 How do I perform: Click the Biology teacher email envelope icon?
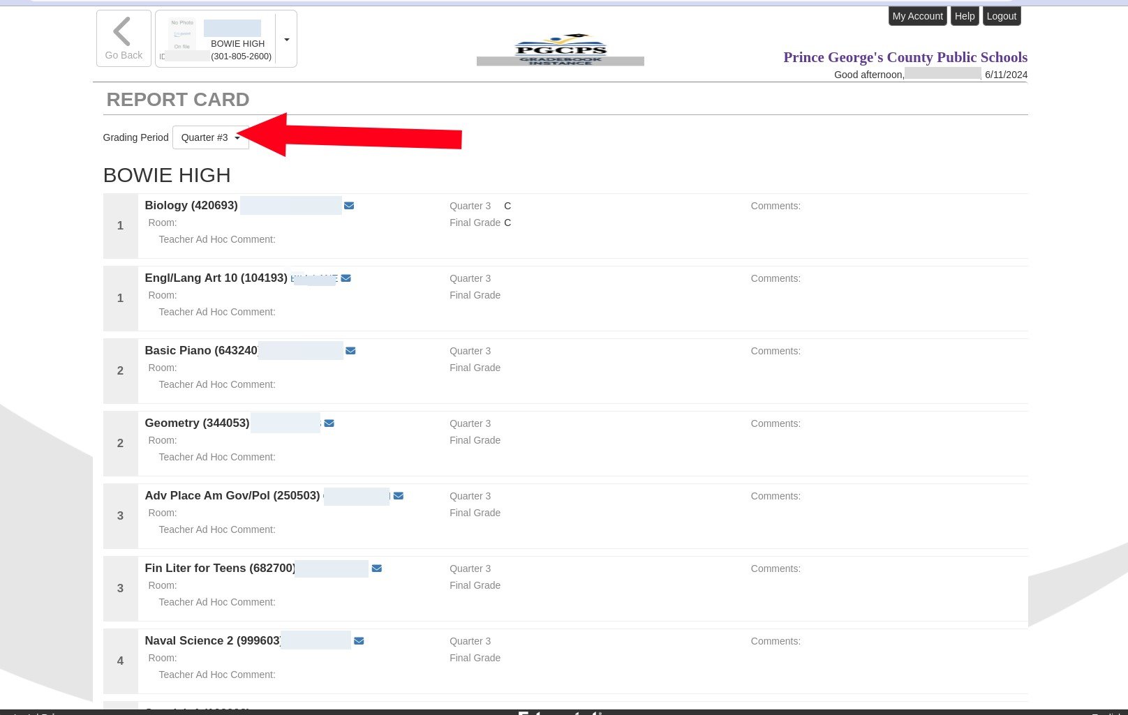tap(349, 206)
